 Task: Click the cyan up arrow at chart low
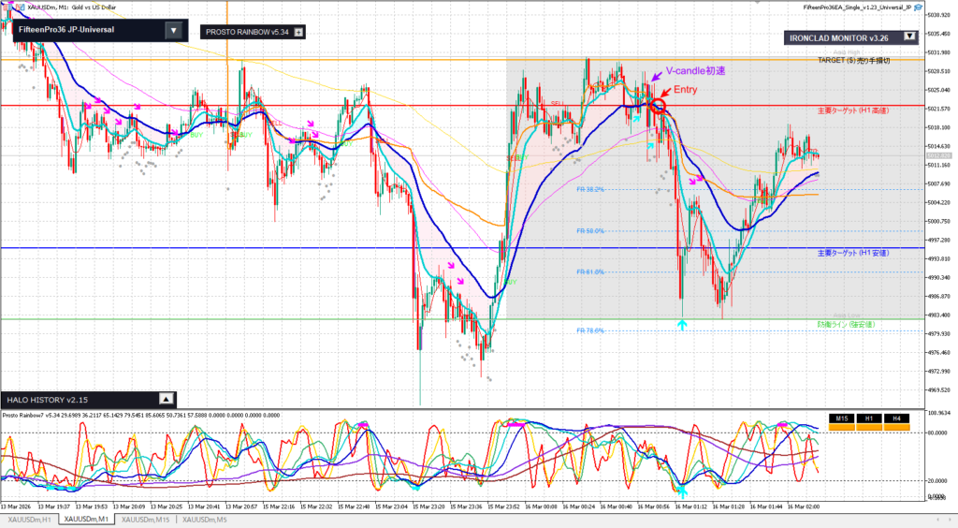click(682, 324)
